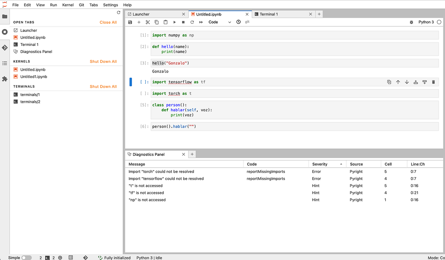Open the Code cell type dropdown
Image resolution: width=445 pixels, height=260 pixels.
coord(220,22)
